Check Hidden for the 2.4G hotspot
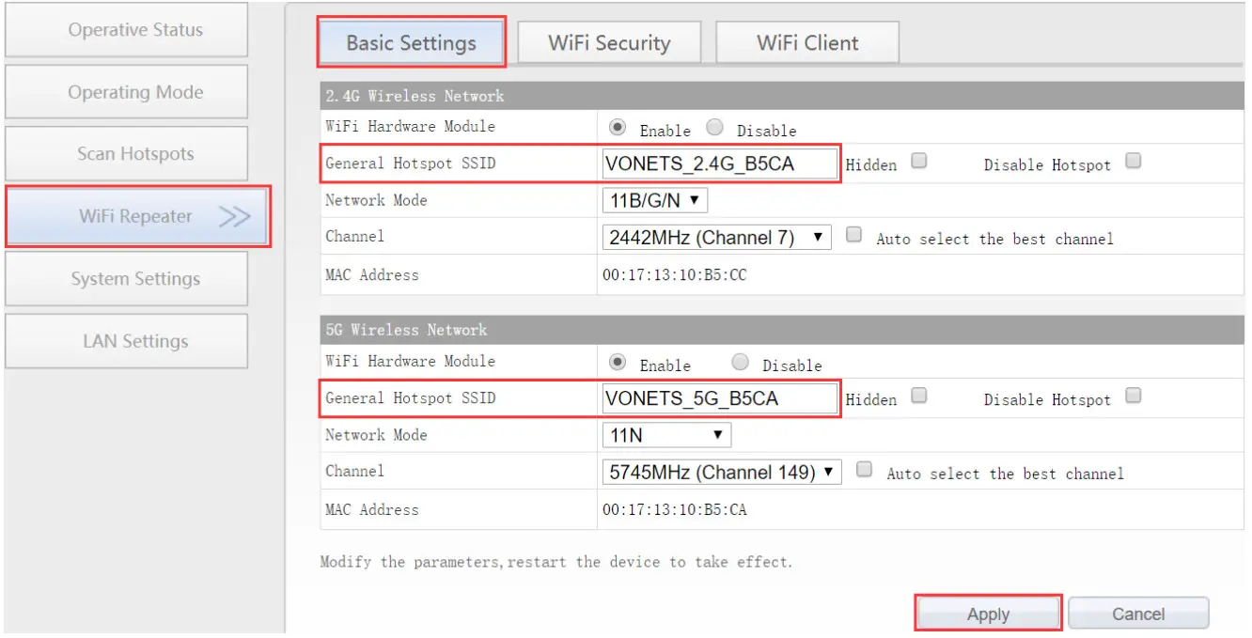 [917, 159]
